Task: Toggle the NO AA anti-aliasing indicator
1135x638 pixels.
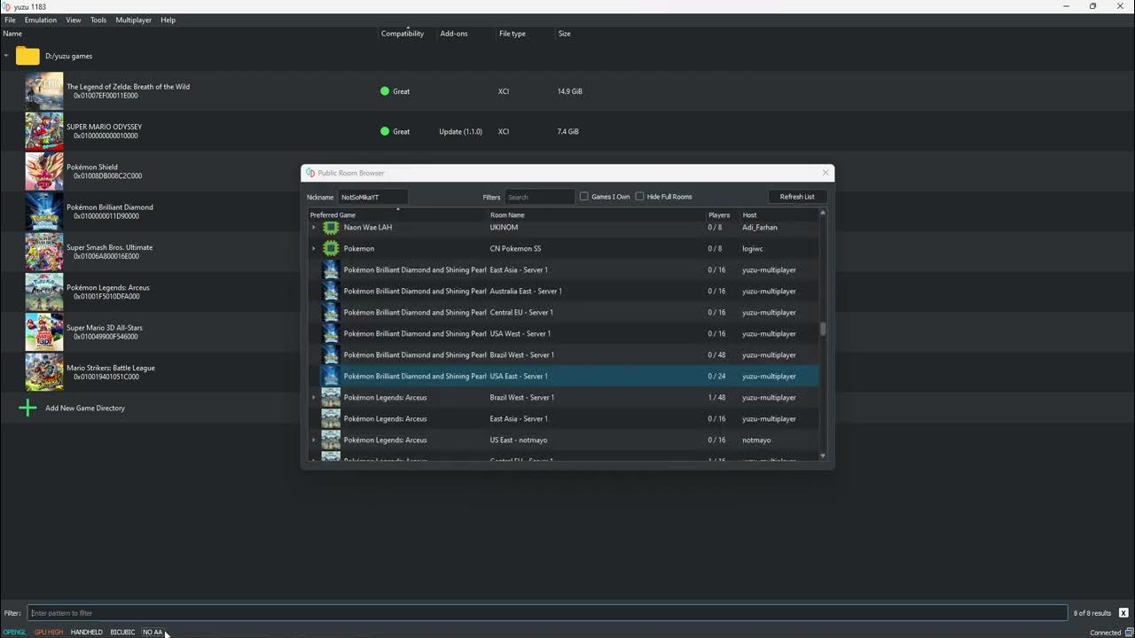Action: [x=153, y=632]
